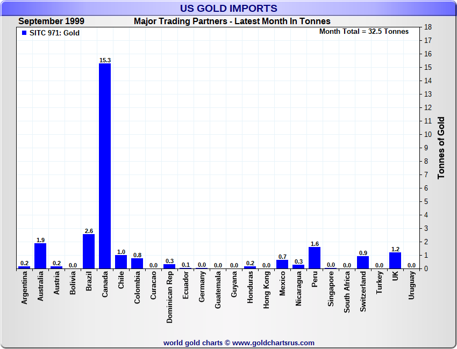
Task: Click the 15.3 value label above Canada
Action: click(105, 60)
